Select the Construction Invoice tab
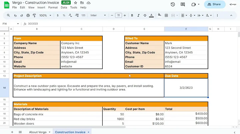The height and width of the screenshot is (134, 240). click(70, 132)
